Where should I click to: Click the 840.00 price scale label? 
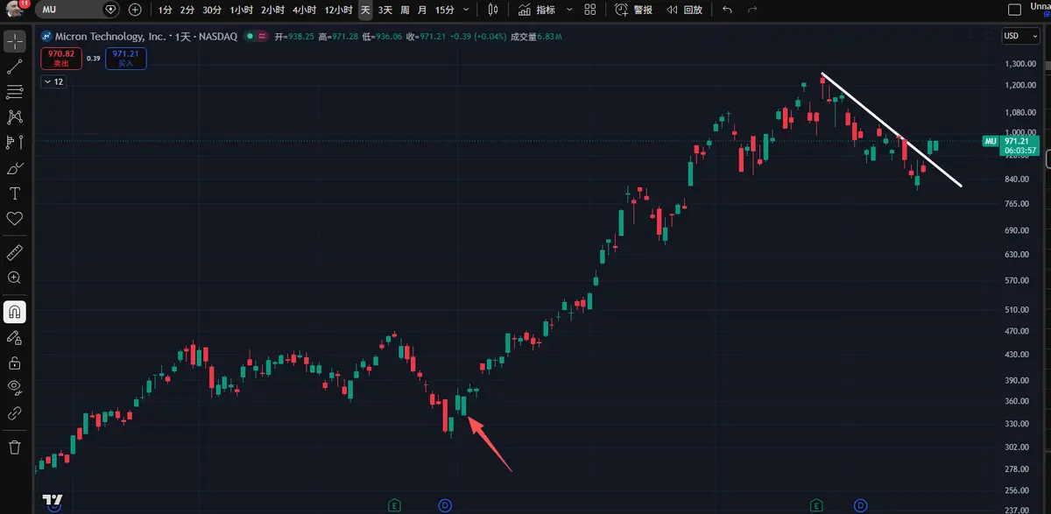click(1016, 180)
